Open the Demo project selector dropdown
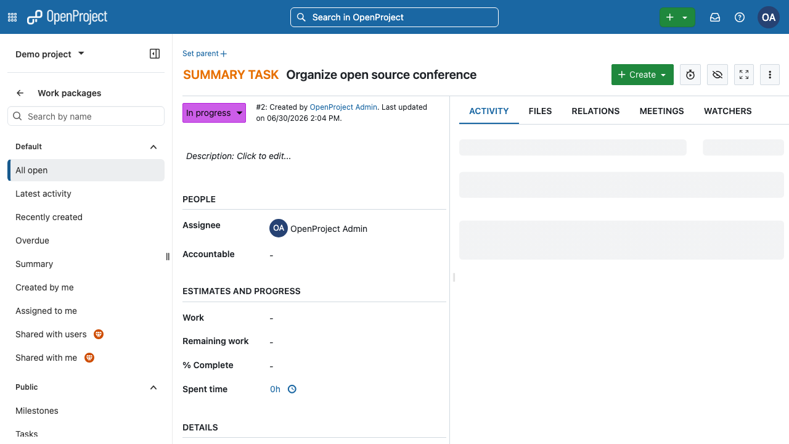This screenshot has height=444, width=789. click(50, 54)
